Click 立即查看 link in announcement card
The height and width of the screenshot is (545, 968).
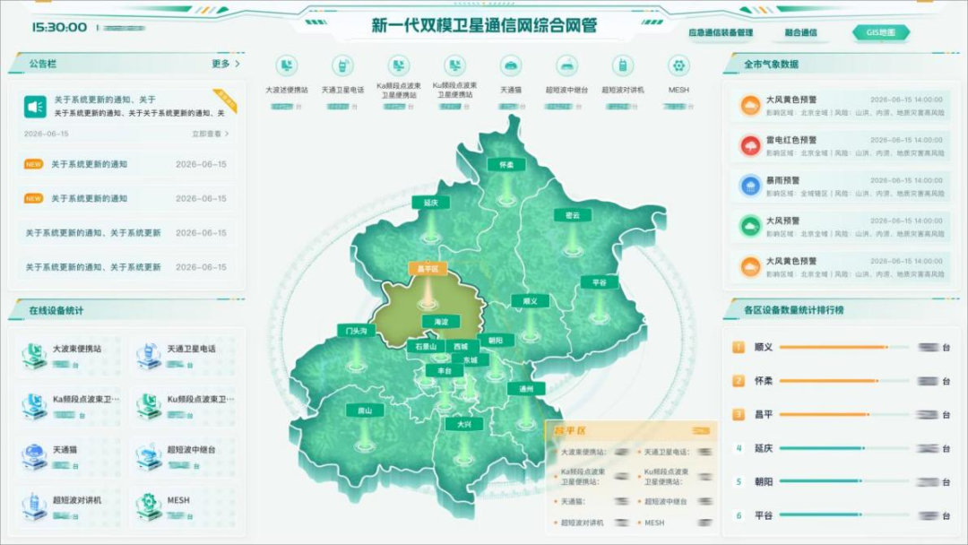tap(211, 134)
